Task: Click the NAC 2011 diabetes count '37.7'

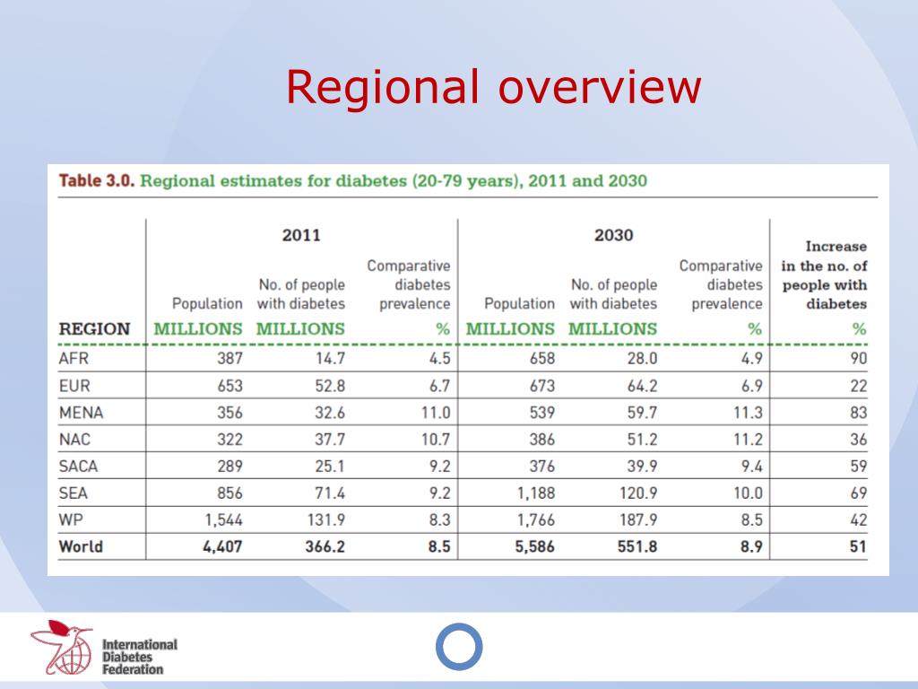Action: pos(330,440)
